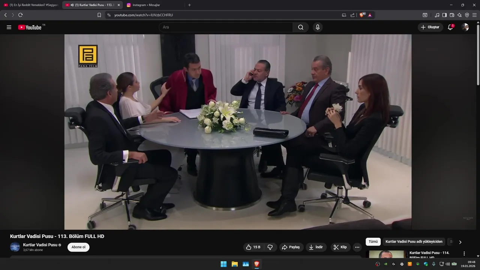Bookmark this page in address bar
The height and width of the screenshot is (270, 480).
tap(99, 15)
